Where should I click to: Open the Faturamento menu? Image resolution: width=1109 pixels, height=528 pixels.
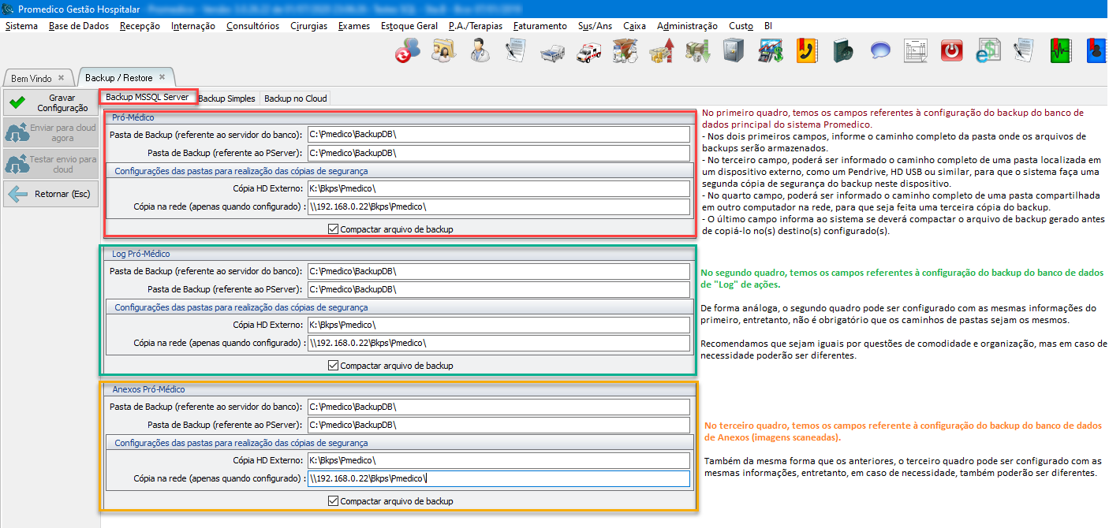[540, 26]
